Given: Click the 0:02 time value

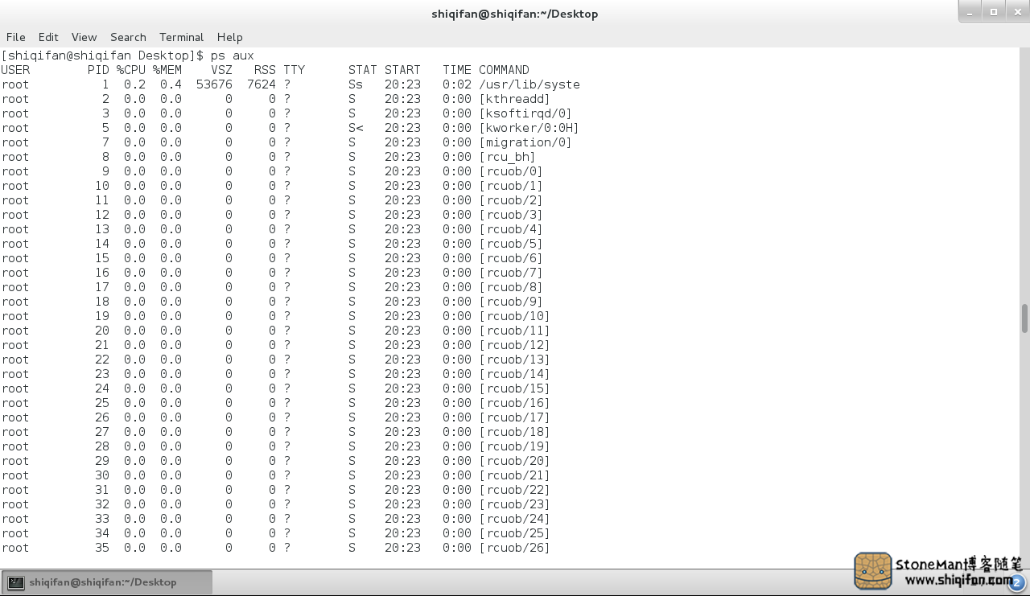Looking at the screenshot, I should [x=457, y=84].
